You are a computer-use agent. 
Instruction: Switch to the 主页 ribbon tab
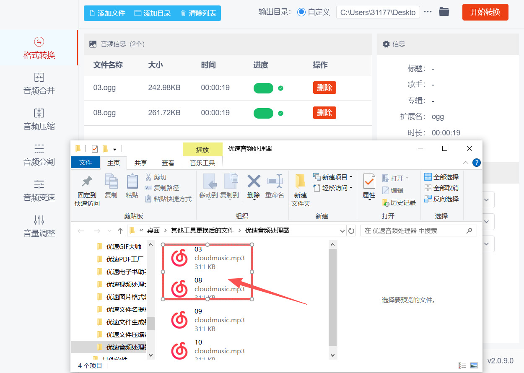(114, 163)
